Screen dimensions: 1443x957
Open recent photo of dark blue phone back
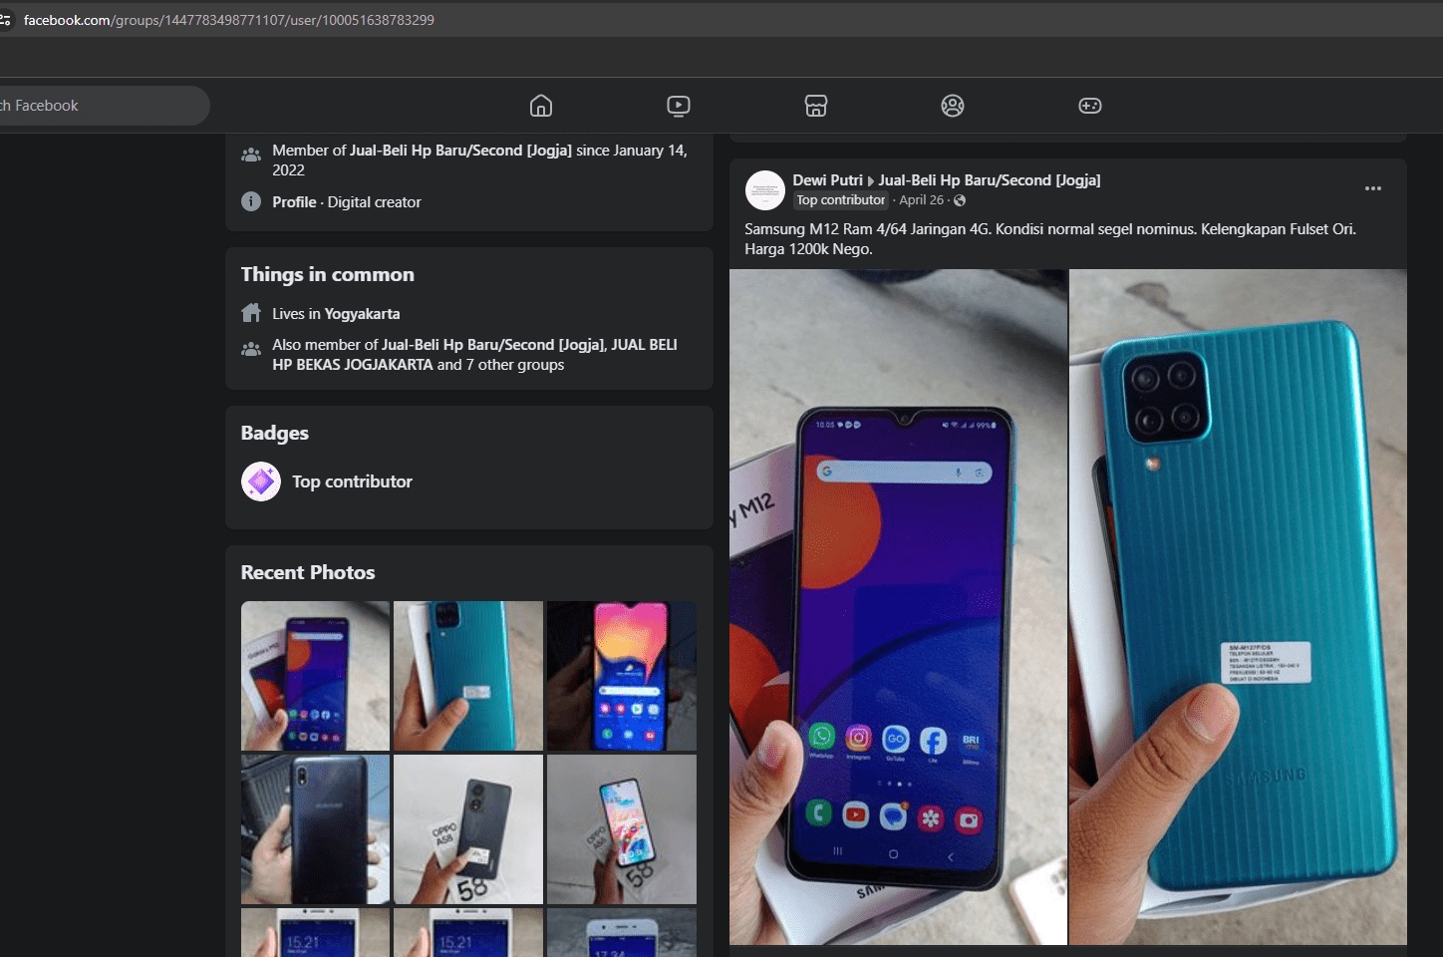click(x=315, y=829)
